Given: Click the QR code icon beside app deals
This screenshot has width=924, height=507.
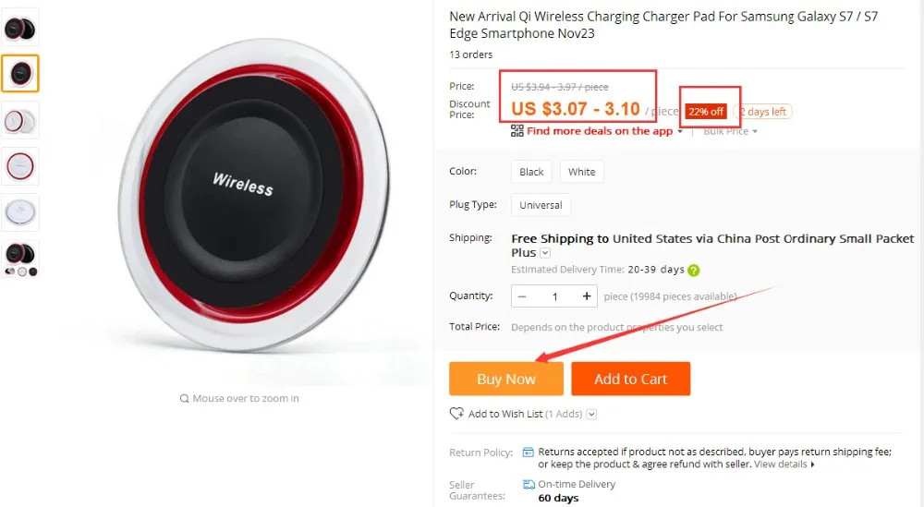Looking at the screenshot, I should point(517,131).
